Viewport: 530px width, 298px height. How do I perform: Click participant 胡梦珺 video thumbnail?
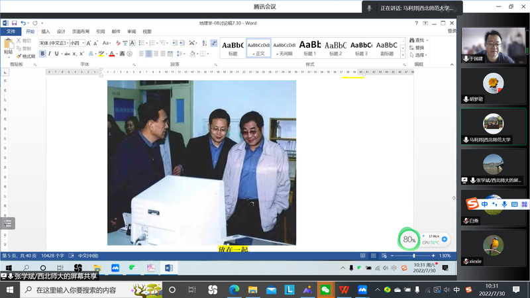(492, 85)
